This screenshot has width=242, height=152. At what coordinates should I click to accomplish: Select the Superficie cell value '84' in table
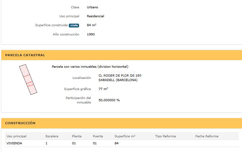[117, 143]
